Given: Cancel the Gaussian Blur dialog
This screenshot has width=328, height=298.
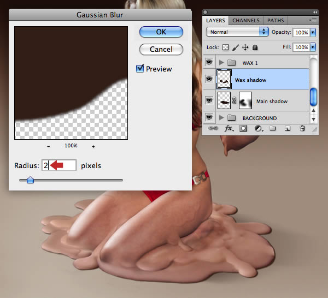Looking at the screenshot, I should point(161,50).
